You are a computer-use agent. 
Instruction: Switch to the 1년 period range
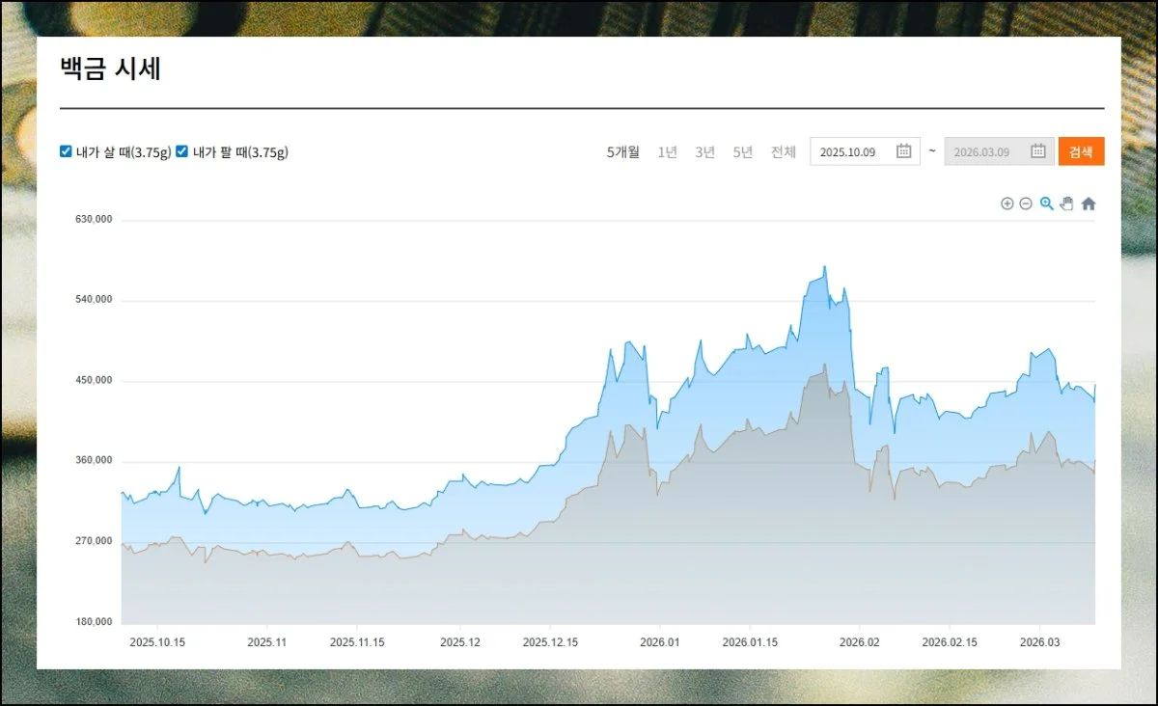click(x=667, y=152)
